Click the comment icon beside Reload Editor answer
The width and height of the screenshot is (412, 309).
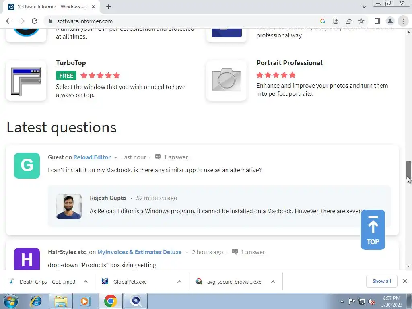[158, 157]
